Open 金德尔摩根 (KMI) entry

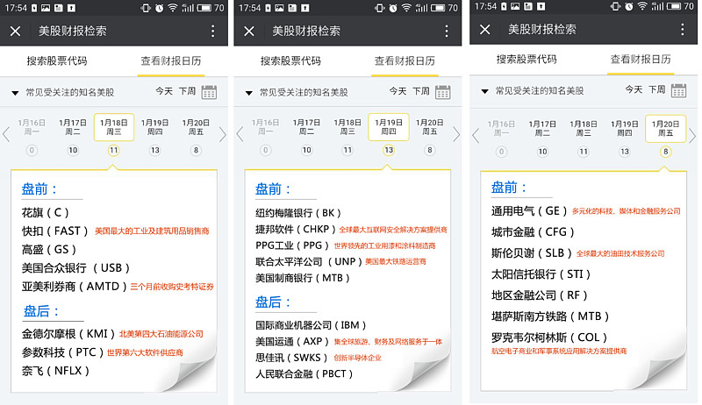(112, 334)
